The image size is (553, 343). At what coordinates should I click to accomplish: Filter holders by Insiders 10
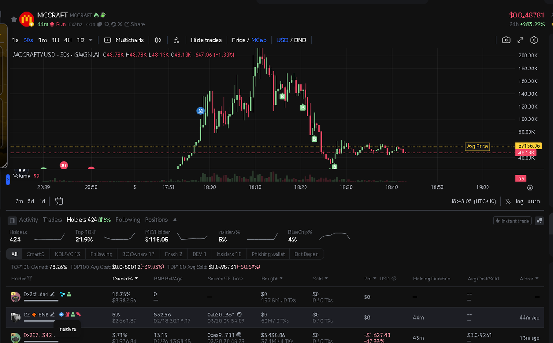[229, 254]
